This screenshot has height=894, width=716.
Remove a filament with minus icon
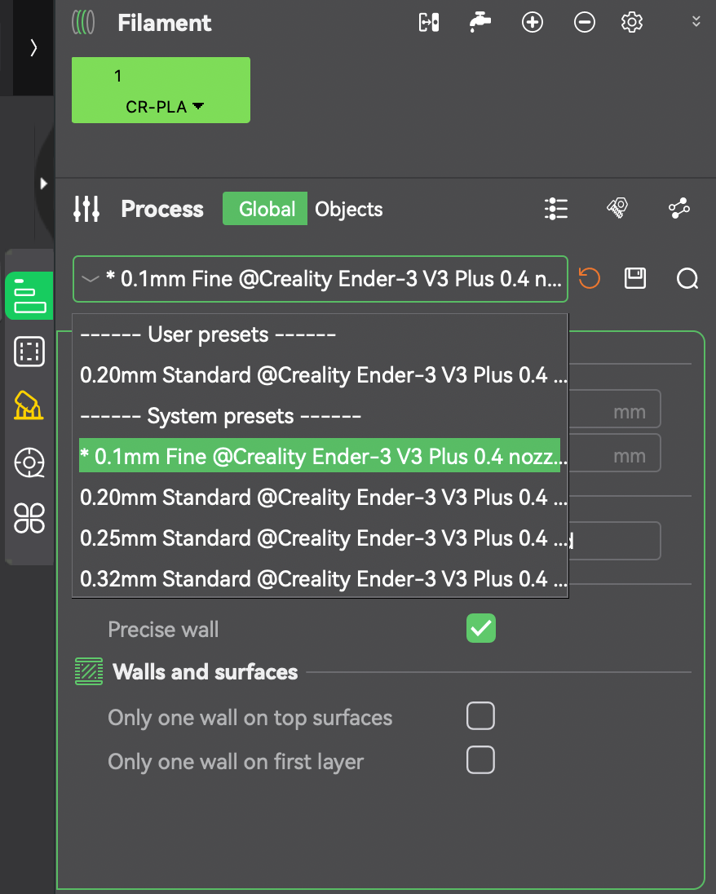coord(585,23)
